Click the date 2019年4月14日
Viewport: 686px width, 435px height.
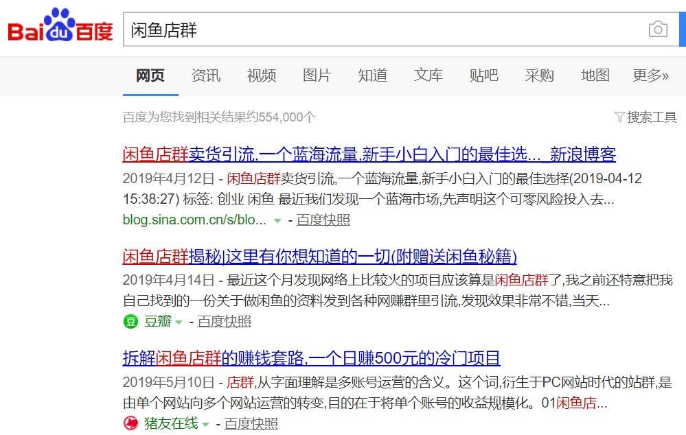pyautogui.click(x=168, y=280)
